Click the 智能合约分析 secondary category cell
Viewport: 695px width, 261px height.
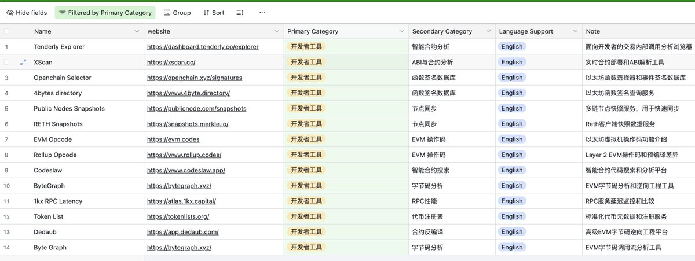click(x=452, y=46)
